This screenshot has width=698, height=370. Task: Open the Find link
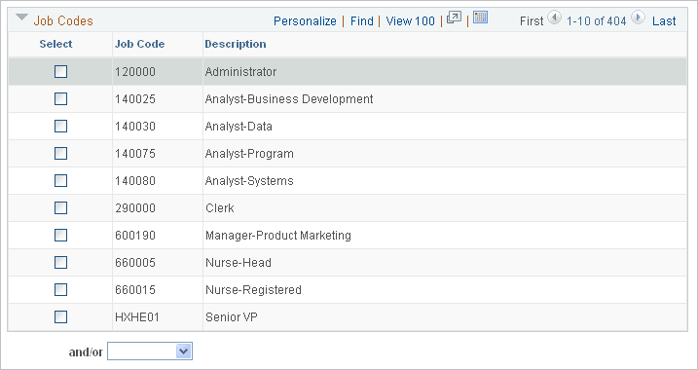(362, 20)
